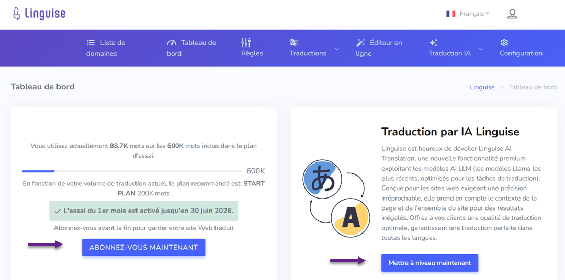Click the sliders icon above Règles
This screenshot has height=280, width=565.
(x=246, y=42)
